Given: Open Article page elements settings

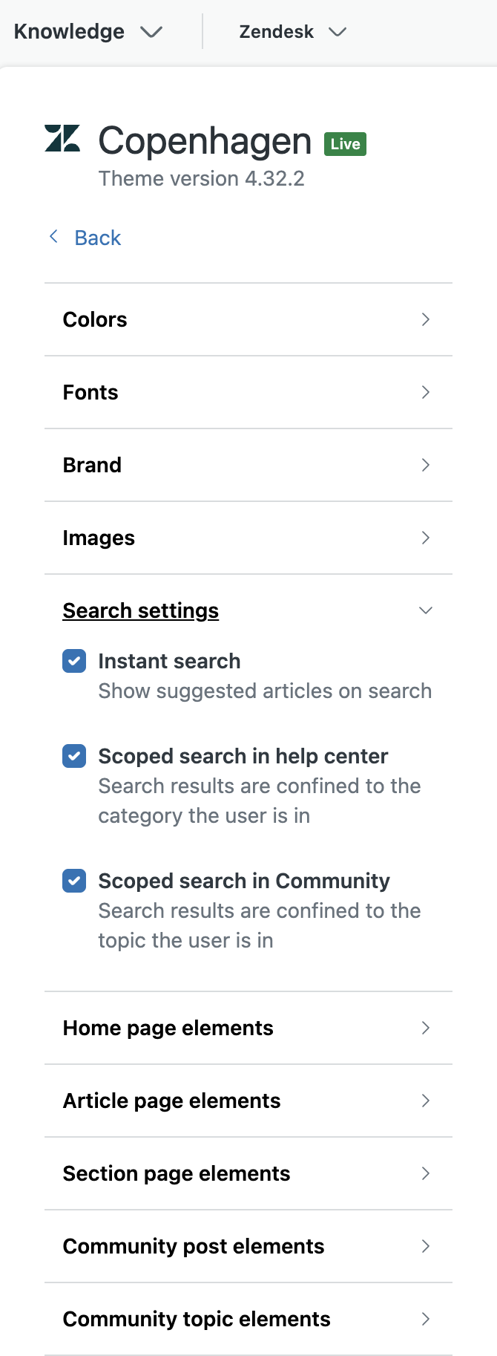Looking at the screenshot, I should (172, 1101).
